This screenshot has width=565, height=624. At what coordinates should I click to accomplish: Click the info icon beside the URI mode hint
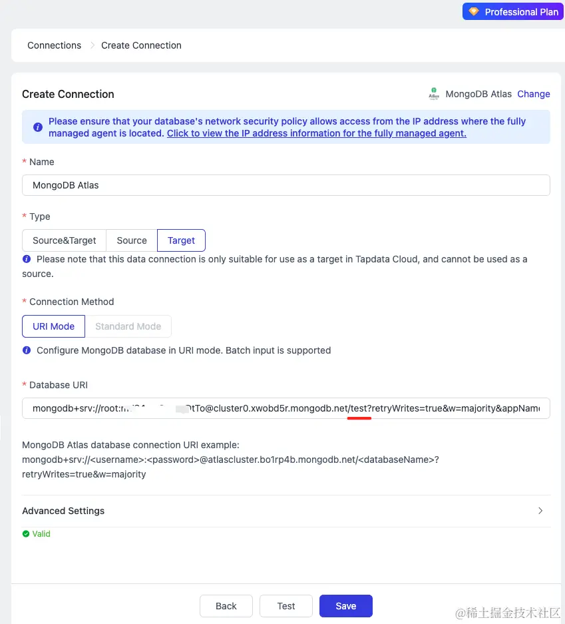click(27, 350)
